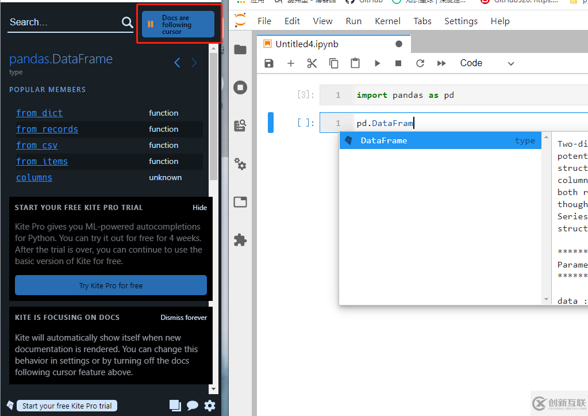Go forward with Kite docs right chevron
This screenshot has width=588, height=416.
194,63
